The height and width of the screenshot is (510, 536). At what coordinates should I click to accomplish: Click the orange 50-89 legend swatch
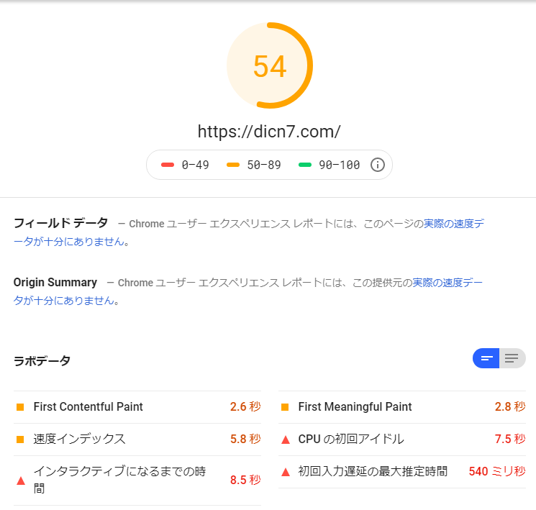tap(233, 165)
